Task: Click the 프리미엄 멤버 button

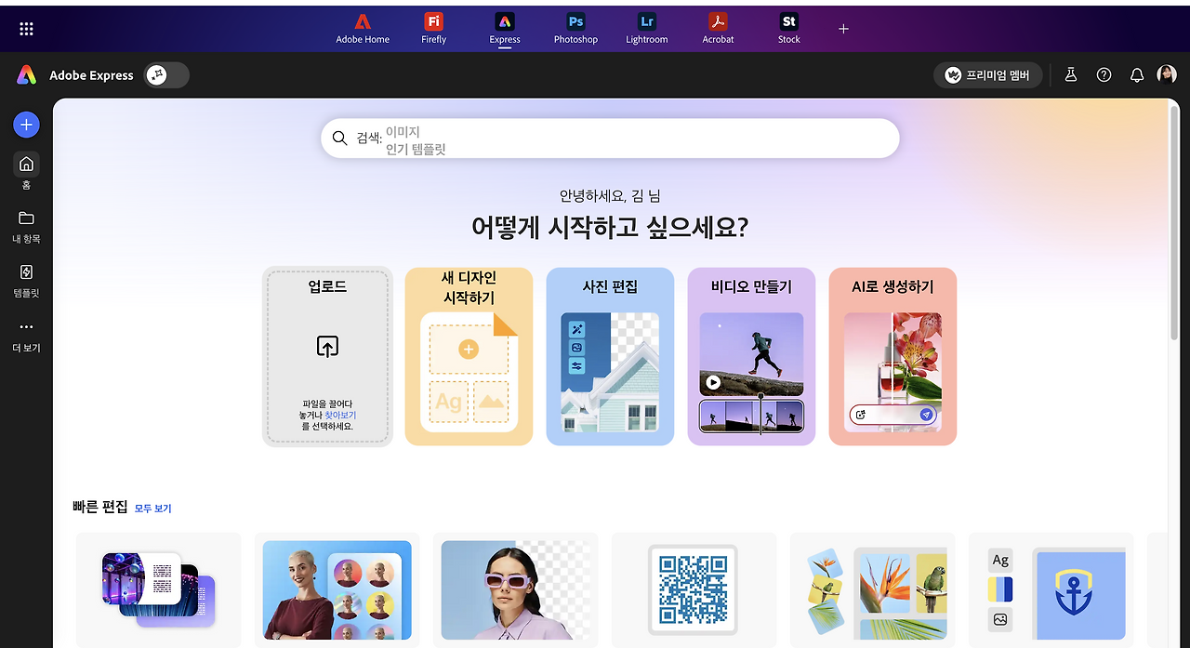Action: [x=987, y=75]
